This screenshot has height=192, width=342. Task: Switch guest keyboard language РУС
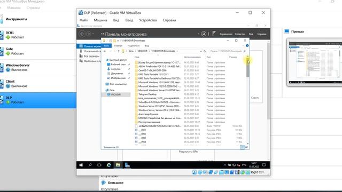[244, 165]
